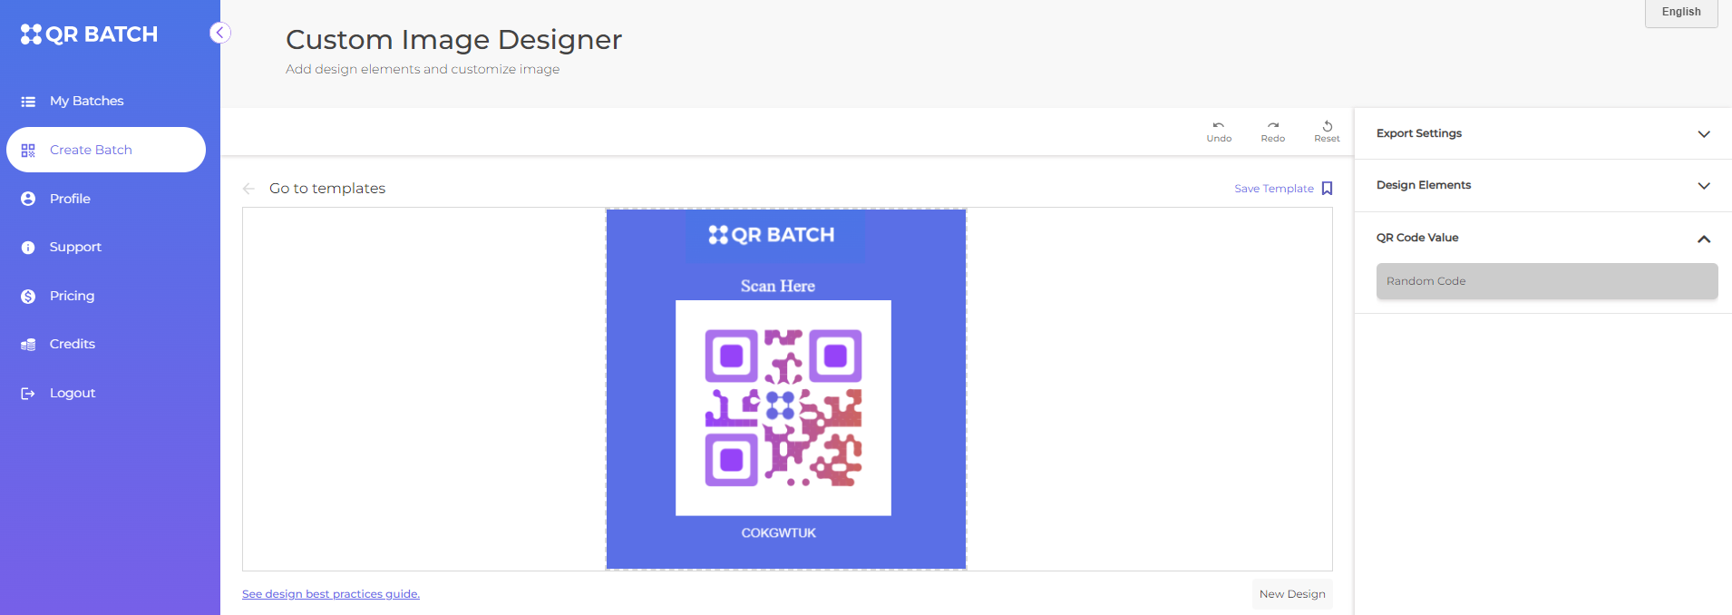Click the Custom Image Designer heading
This screenshot has width=1732, height=615.
(x=454, y=40)
